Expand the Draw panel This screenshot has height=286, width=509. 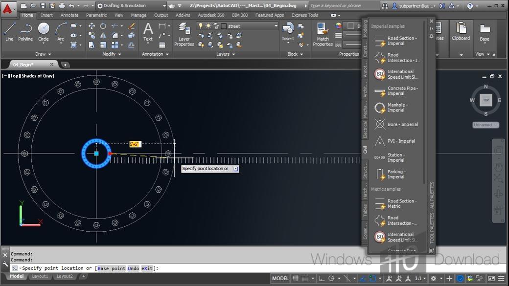(43, 54)
